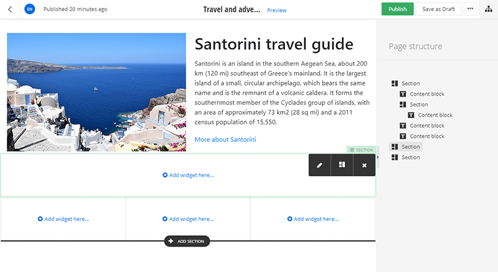
Task: Toggle the page structure tree icon
Action: [487, 9]
